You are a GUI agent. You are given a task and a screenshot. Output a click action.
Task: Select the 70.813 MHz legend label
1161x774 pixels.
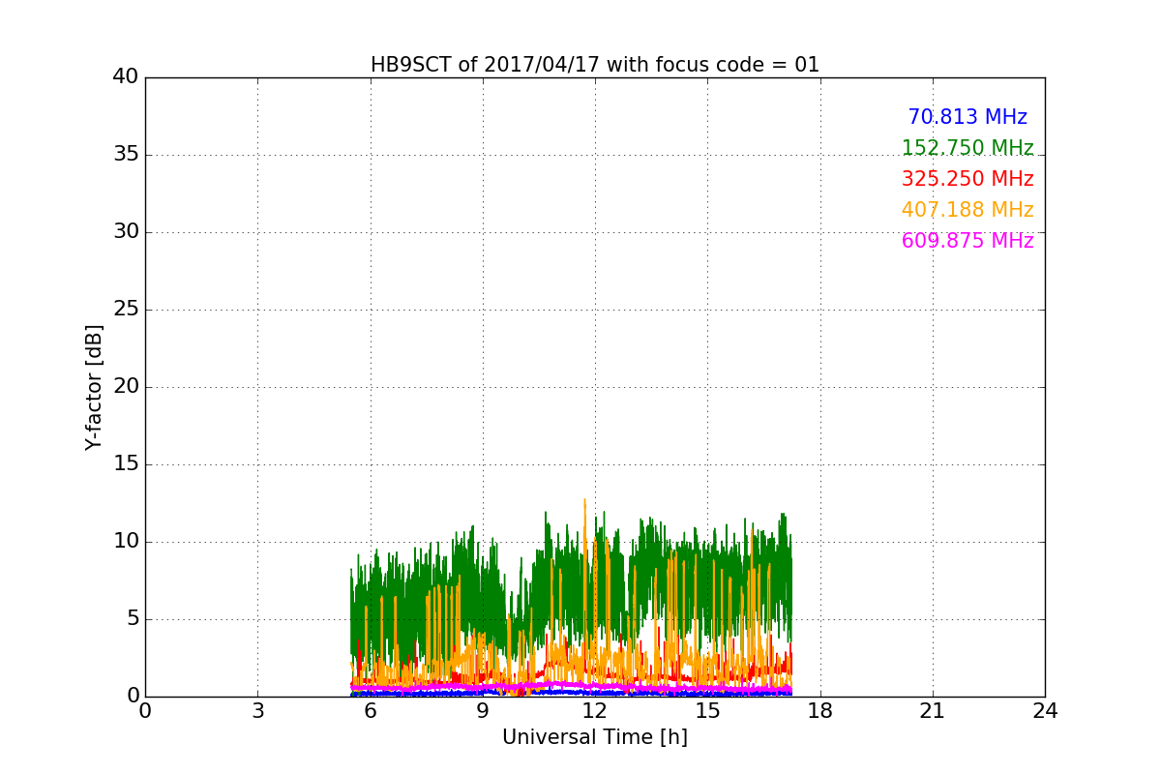coord(967,117)
